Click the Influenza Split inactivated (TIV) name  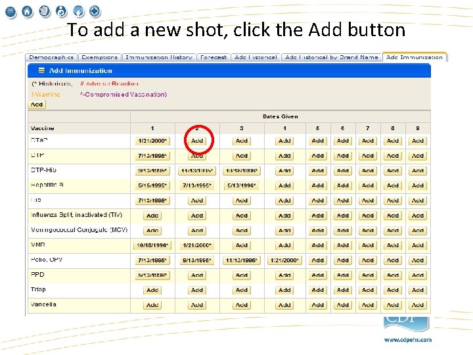77,214
